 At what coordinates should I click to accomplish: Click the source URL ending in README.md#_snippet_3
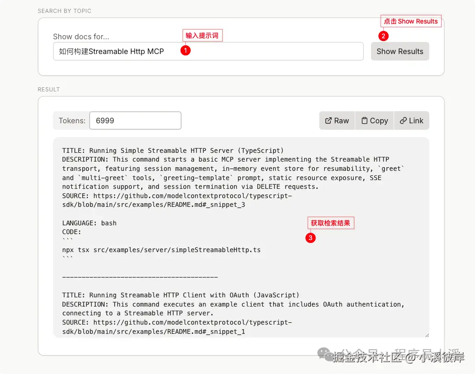click(177, 200)
